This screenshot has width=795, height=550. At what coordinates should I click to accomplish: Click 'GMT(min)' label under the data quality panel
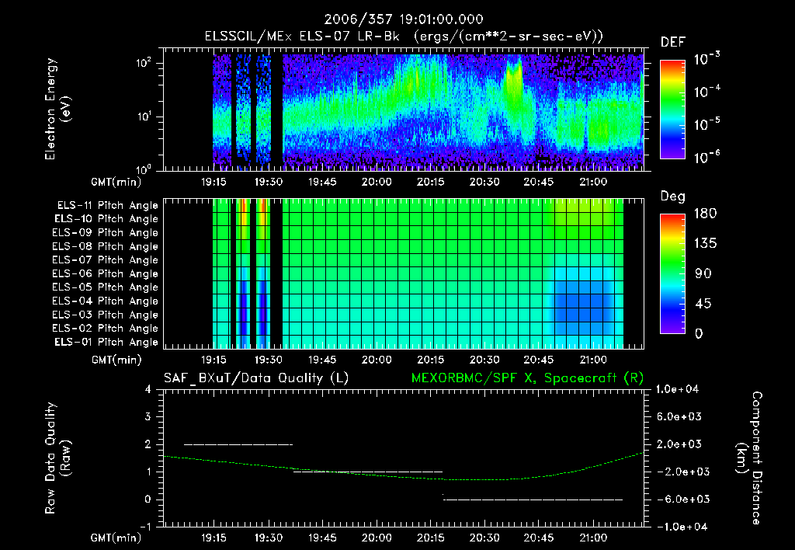coord(116,538)
